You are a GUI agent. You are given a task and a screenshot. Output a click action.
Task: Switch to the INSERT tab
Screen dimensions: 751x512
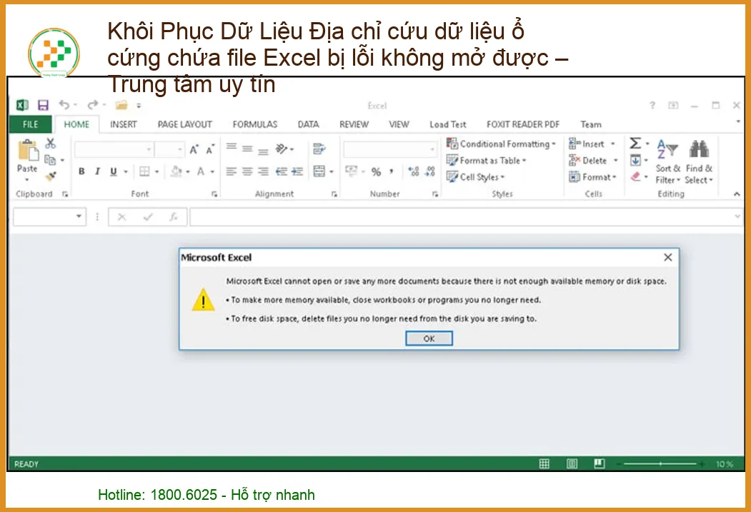pos(123,124)
